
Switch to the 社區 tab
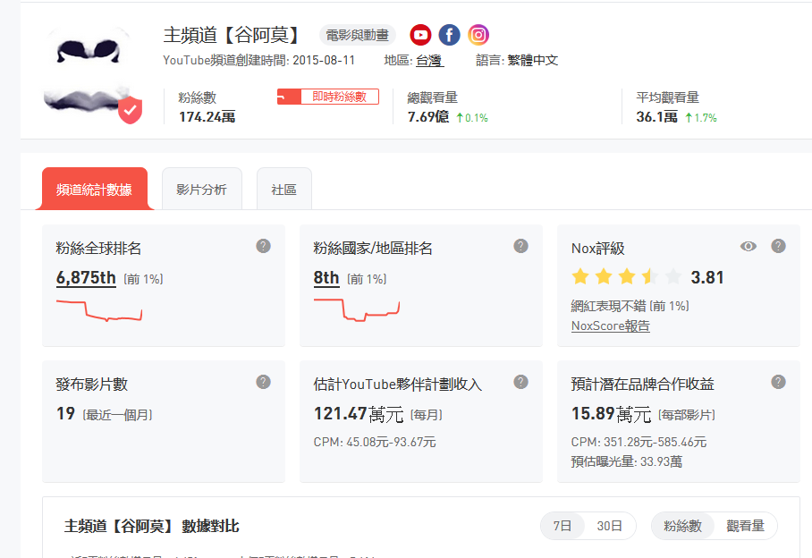pyautogui.click(x=283, y=189)
